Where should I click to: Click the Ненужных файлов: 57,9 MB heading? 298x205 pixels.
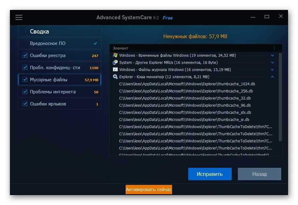point(195,36)
